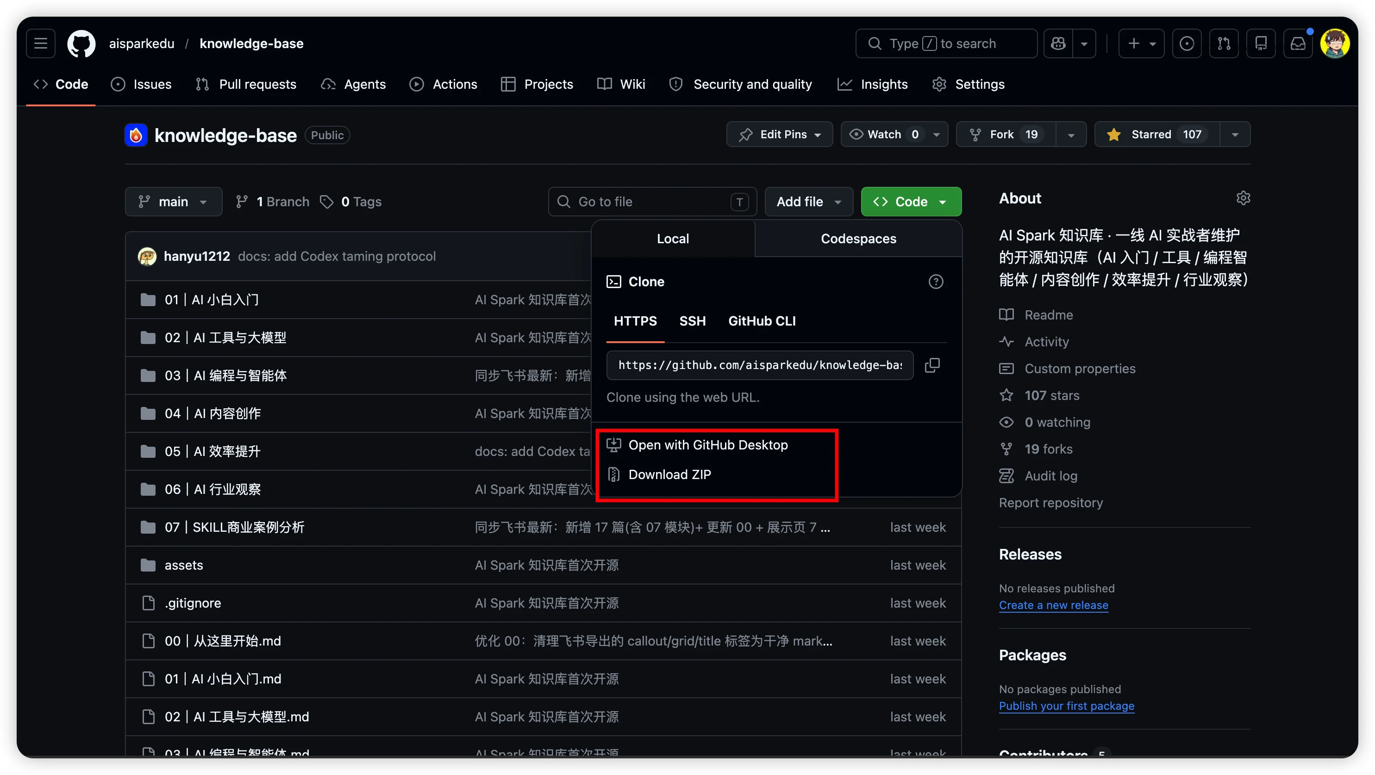
Task: Edit About details with gear icon
Action: (x=1243, y=198)
